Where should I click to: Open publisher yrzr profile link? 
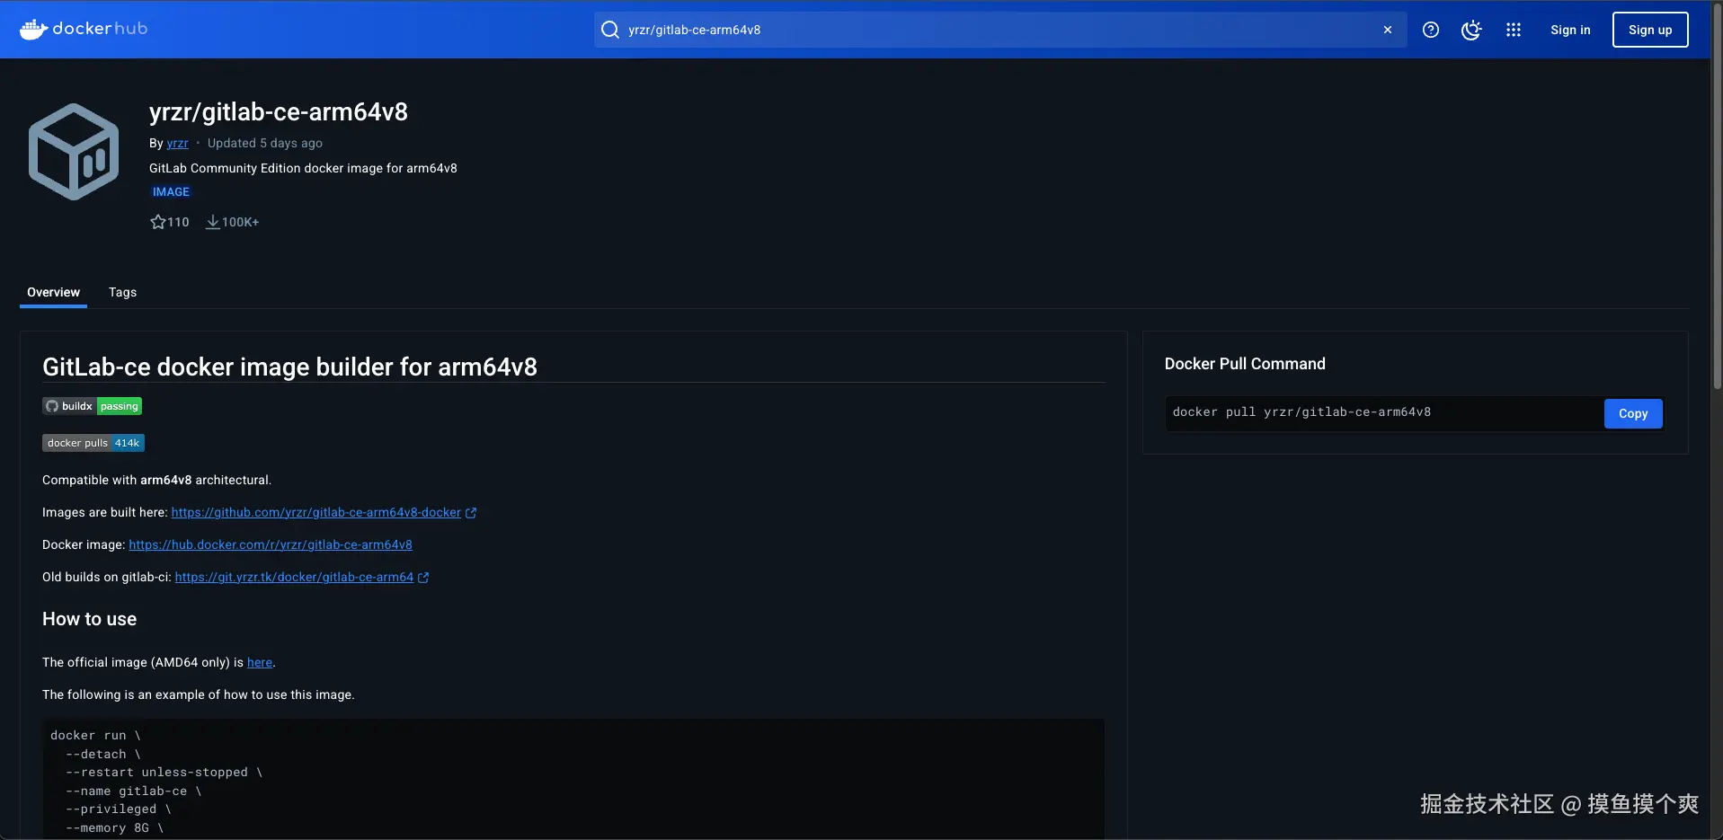tap(177, 143)
